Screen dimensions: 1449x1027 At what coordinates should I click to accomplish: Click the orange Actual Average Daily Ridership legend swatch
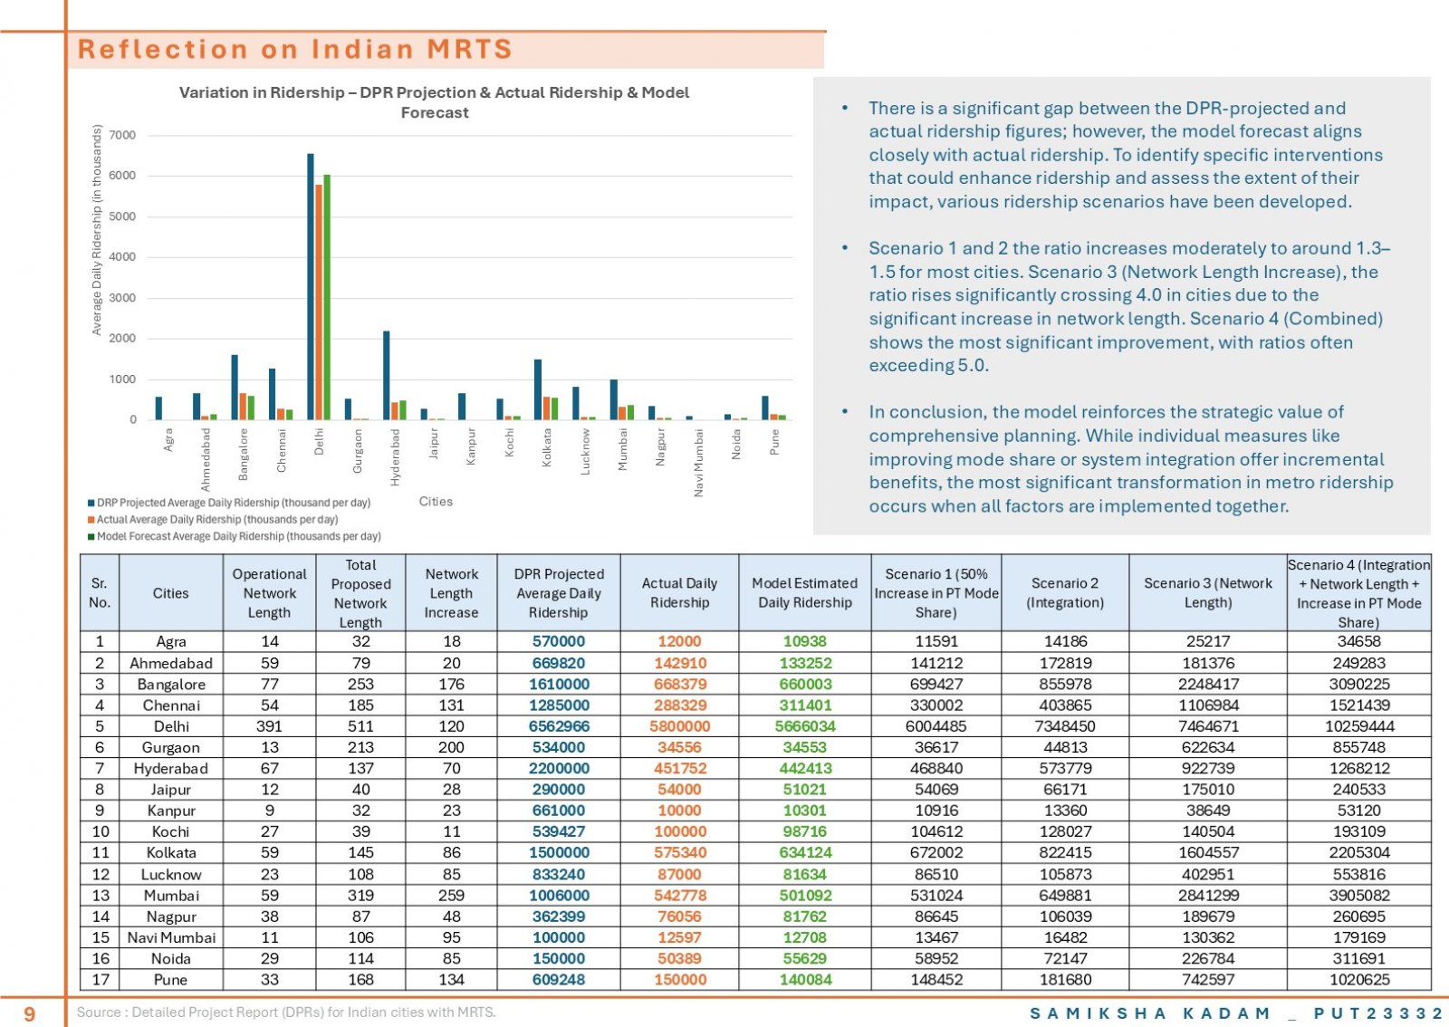coord(91,520)
